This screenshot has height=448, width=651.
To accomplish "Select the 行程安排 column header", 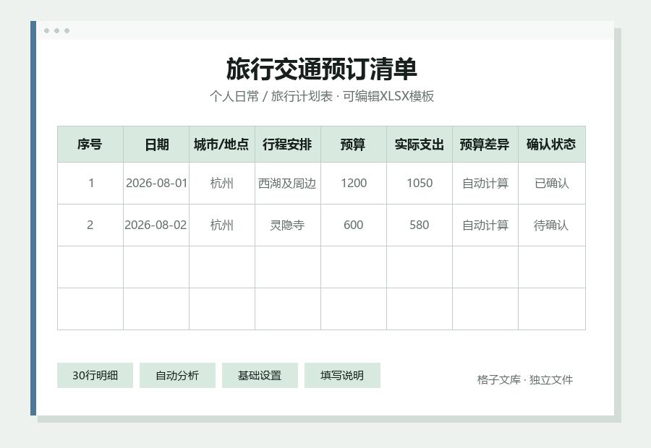I will tap(288, 145).
